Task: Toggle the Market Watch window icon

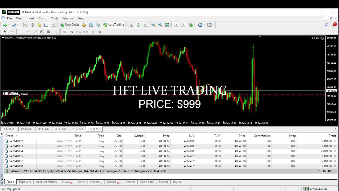Action: click(x=25, y=25)
